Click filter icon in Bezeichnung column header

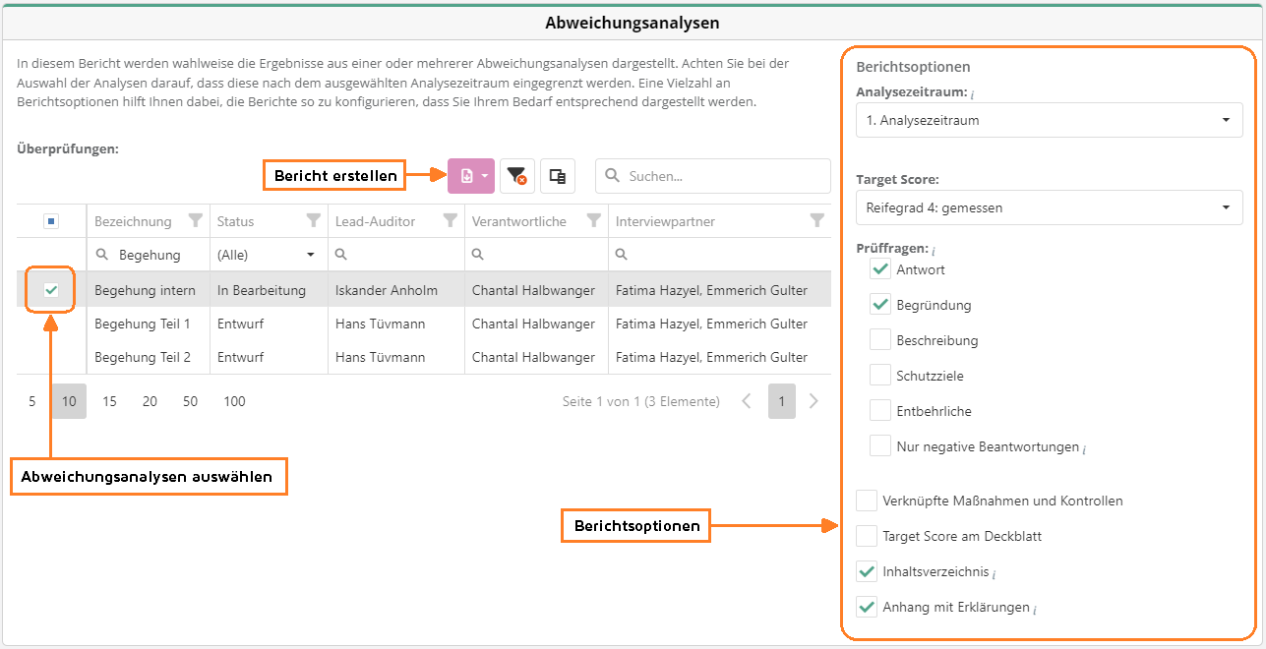tap(195, 221)
